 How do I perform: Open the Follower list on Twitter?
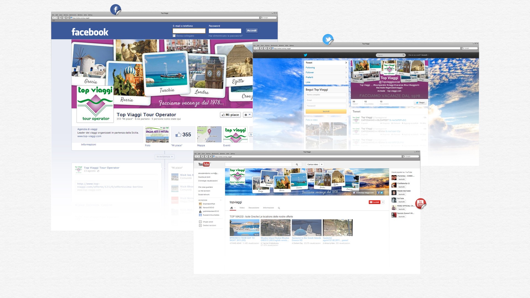[326, 73]
